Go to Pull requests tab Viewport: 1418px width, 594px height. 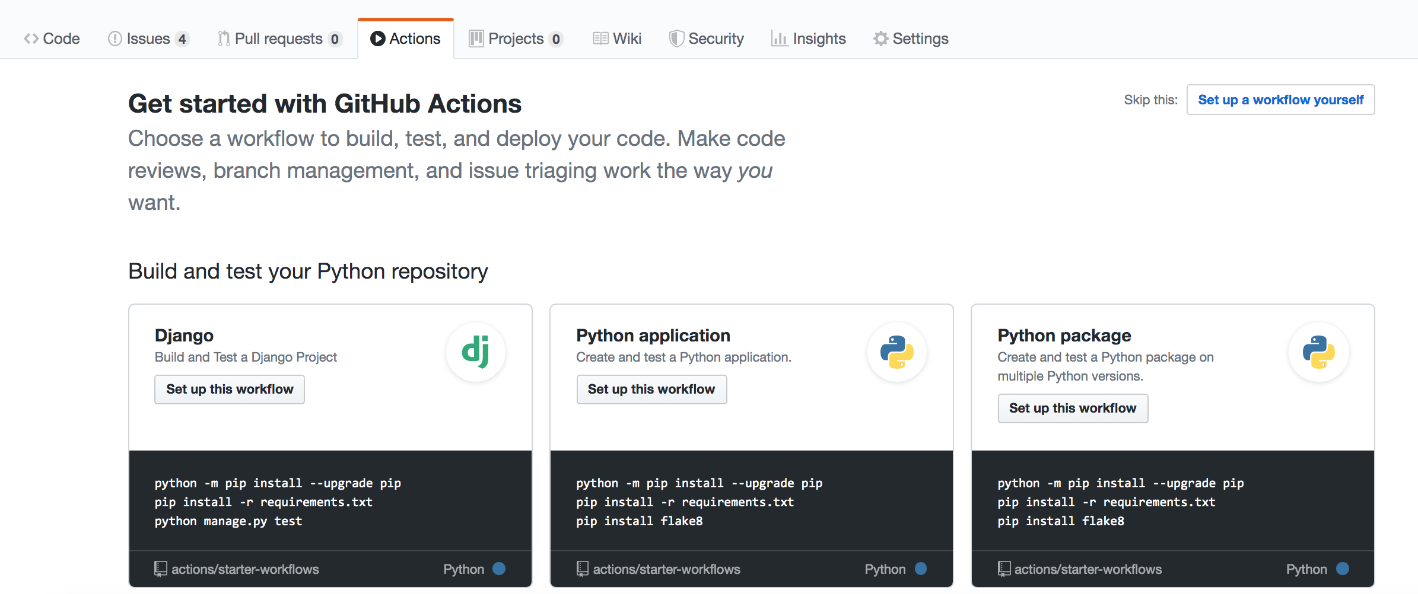(x=279, y=39)
